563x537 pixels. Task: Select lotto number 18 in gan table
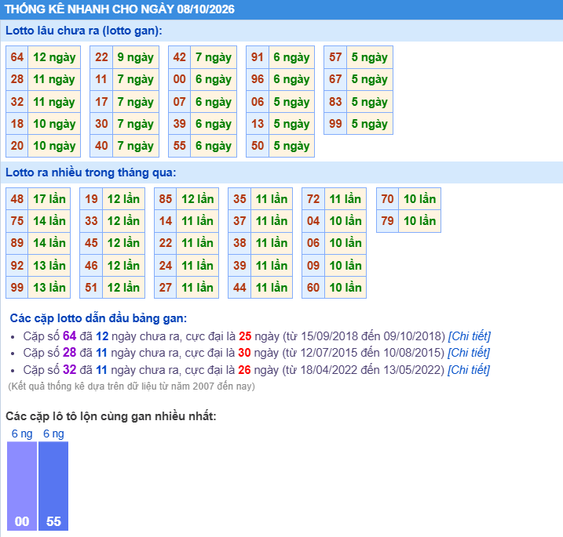[16, 124]
